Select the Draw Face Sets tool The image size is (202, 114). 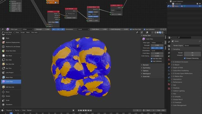(x=11, y=51)
